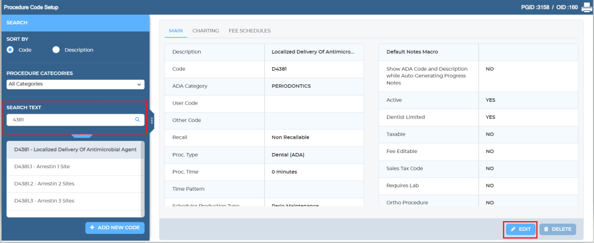Screen dimensions: 594x243
Task: Click the printer icon in header
Action: click(587, 7)
